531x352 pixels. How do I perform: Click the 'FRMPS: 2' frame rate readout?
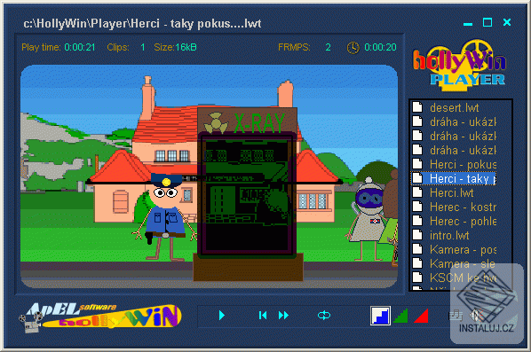pyautogui.click(x=305, y=47)
